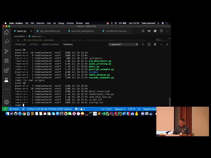This screenshot has height=158, width=211.
Task: Click basic.py in breadcrumb path
Action: tap(36, 36)
